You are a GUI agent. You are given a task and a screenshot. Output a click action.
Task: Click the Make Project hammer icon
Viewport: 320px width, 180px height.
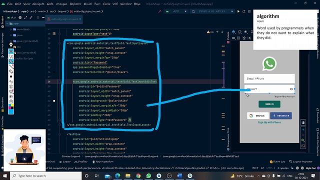(x=160, y=11)
